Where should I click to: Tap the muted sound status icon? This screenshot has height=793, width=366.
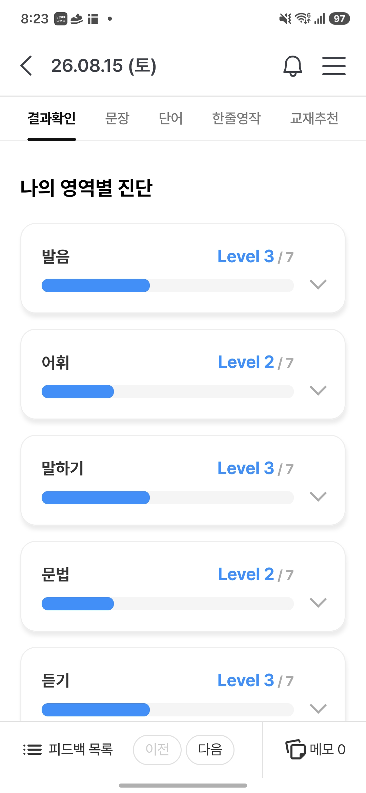285,19
